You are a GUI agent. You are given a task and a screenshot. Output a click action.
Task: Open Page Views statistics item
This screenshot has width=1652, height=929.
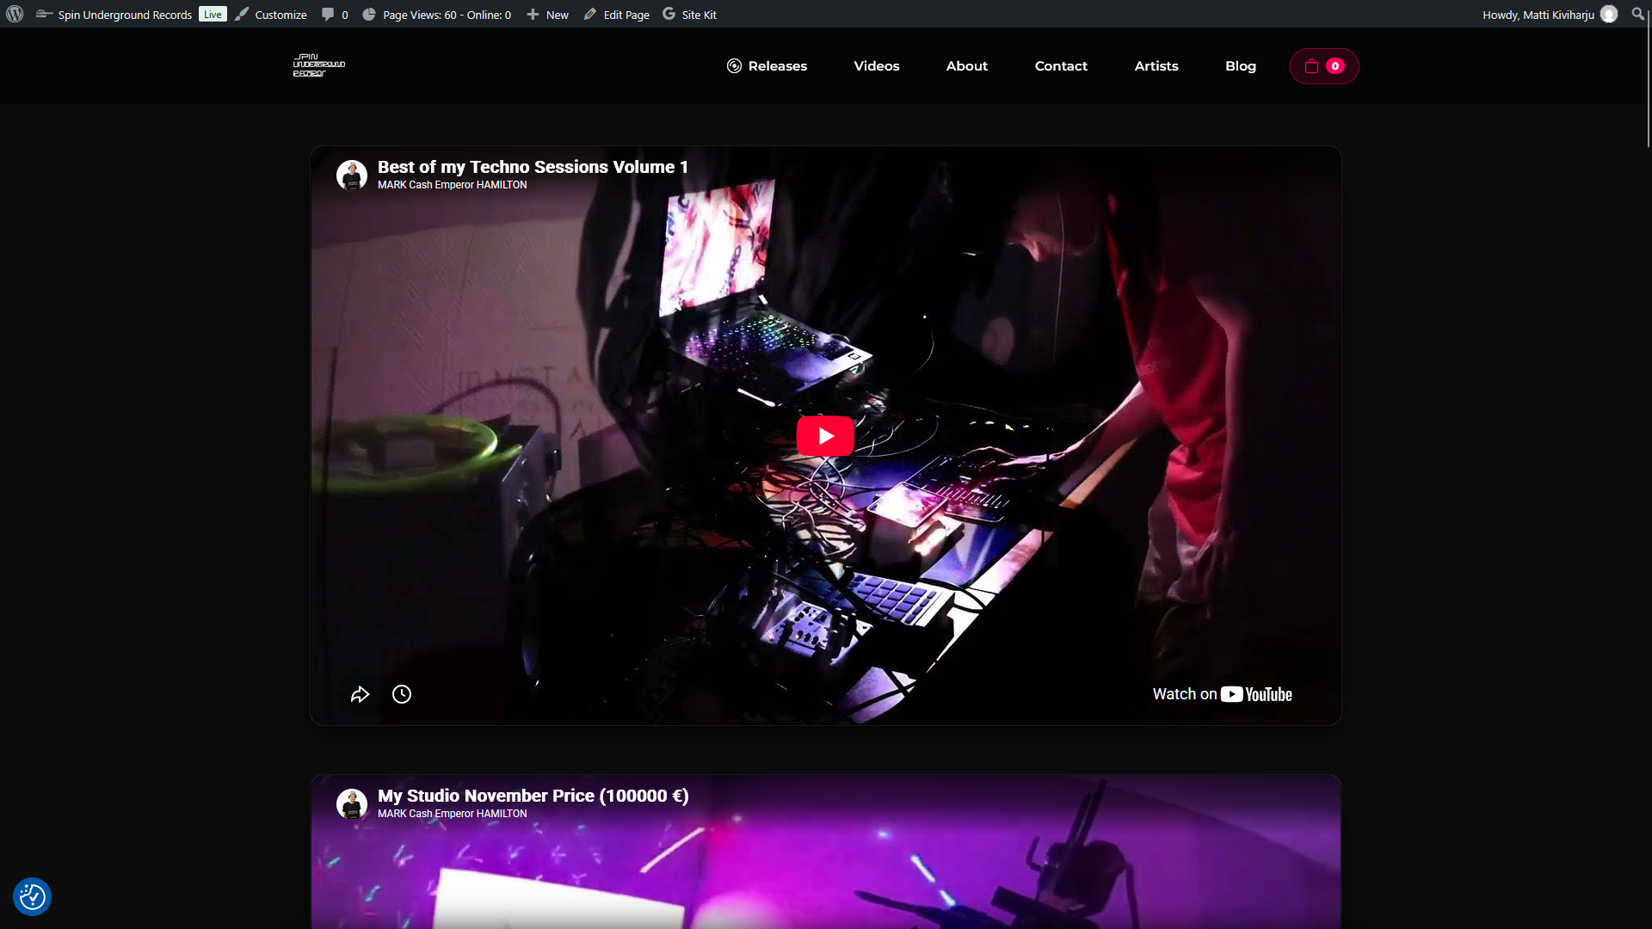coord(437,15)
